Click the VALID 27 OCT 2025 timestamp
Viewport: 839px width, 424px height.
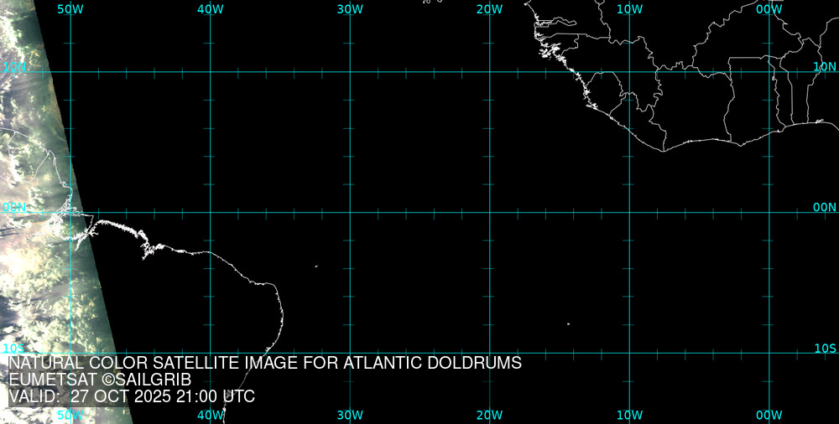[132, 396]
